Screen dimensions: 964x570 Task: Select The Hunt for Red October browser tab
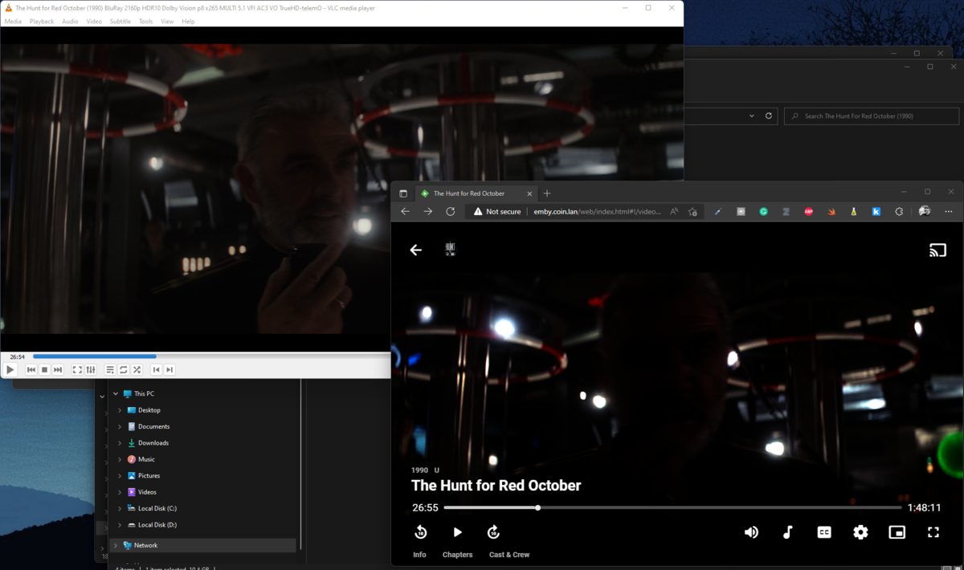click(x=470, y=193)
